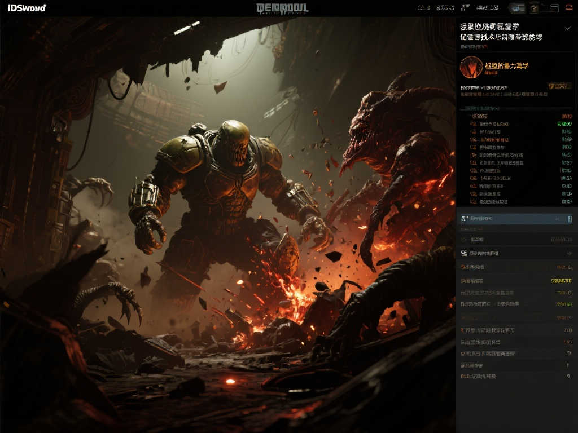Image resolution: width=578 pixels, height=433 pixels.
Task: Click the square icon next to blue panel icon
Action: 534,8
